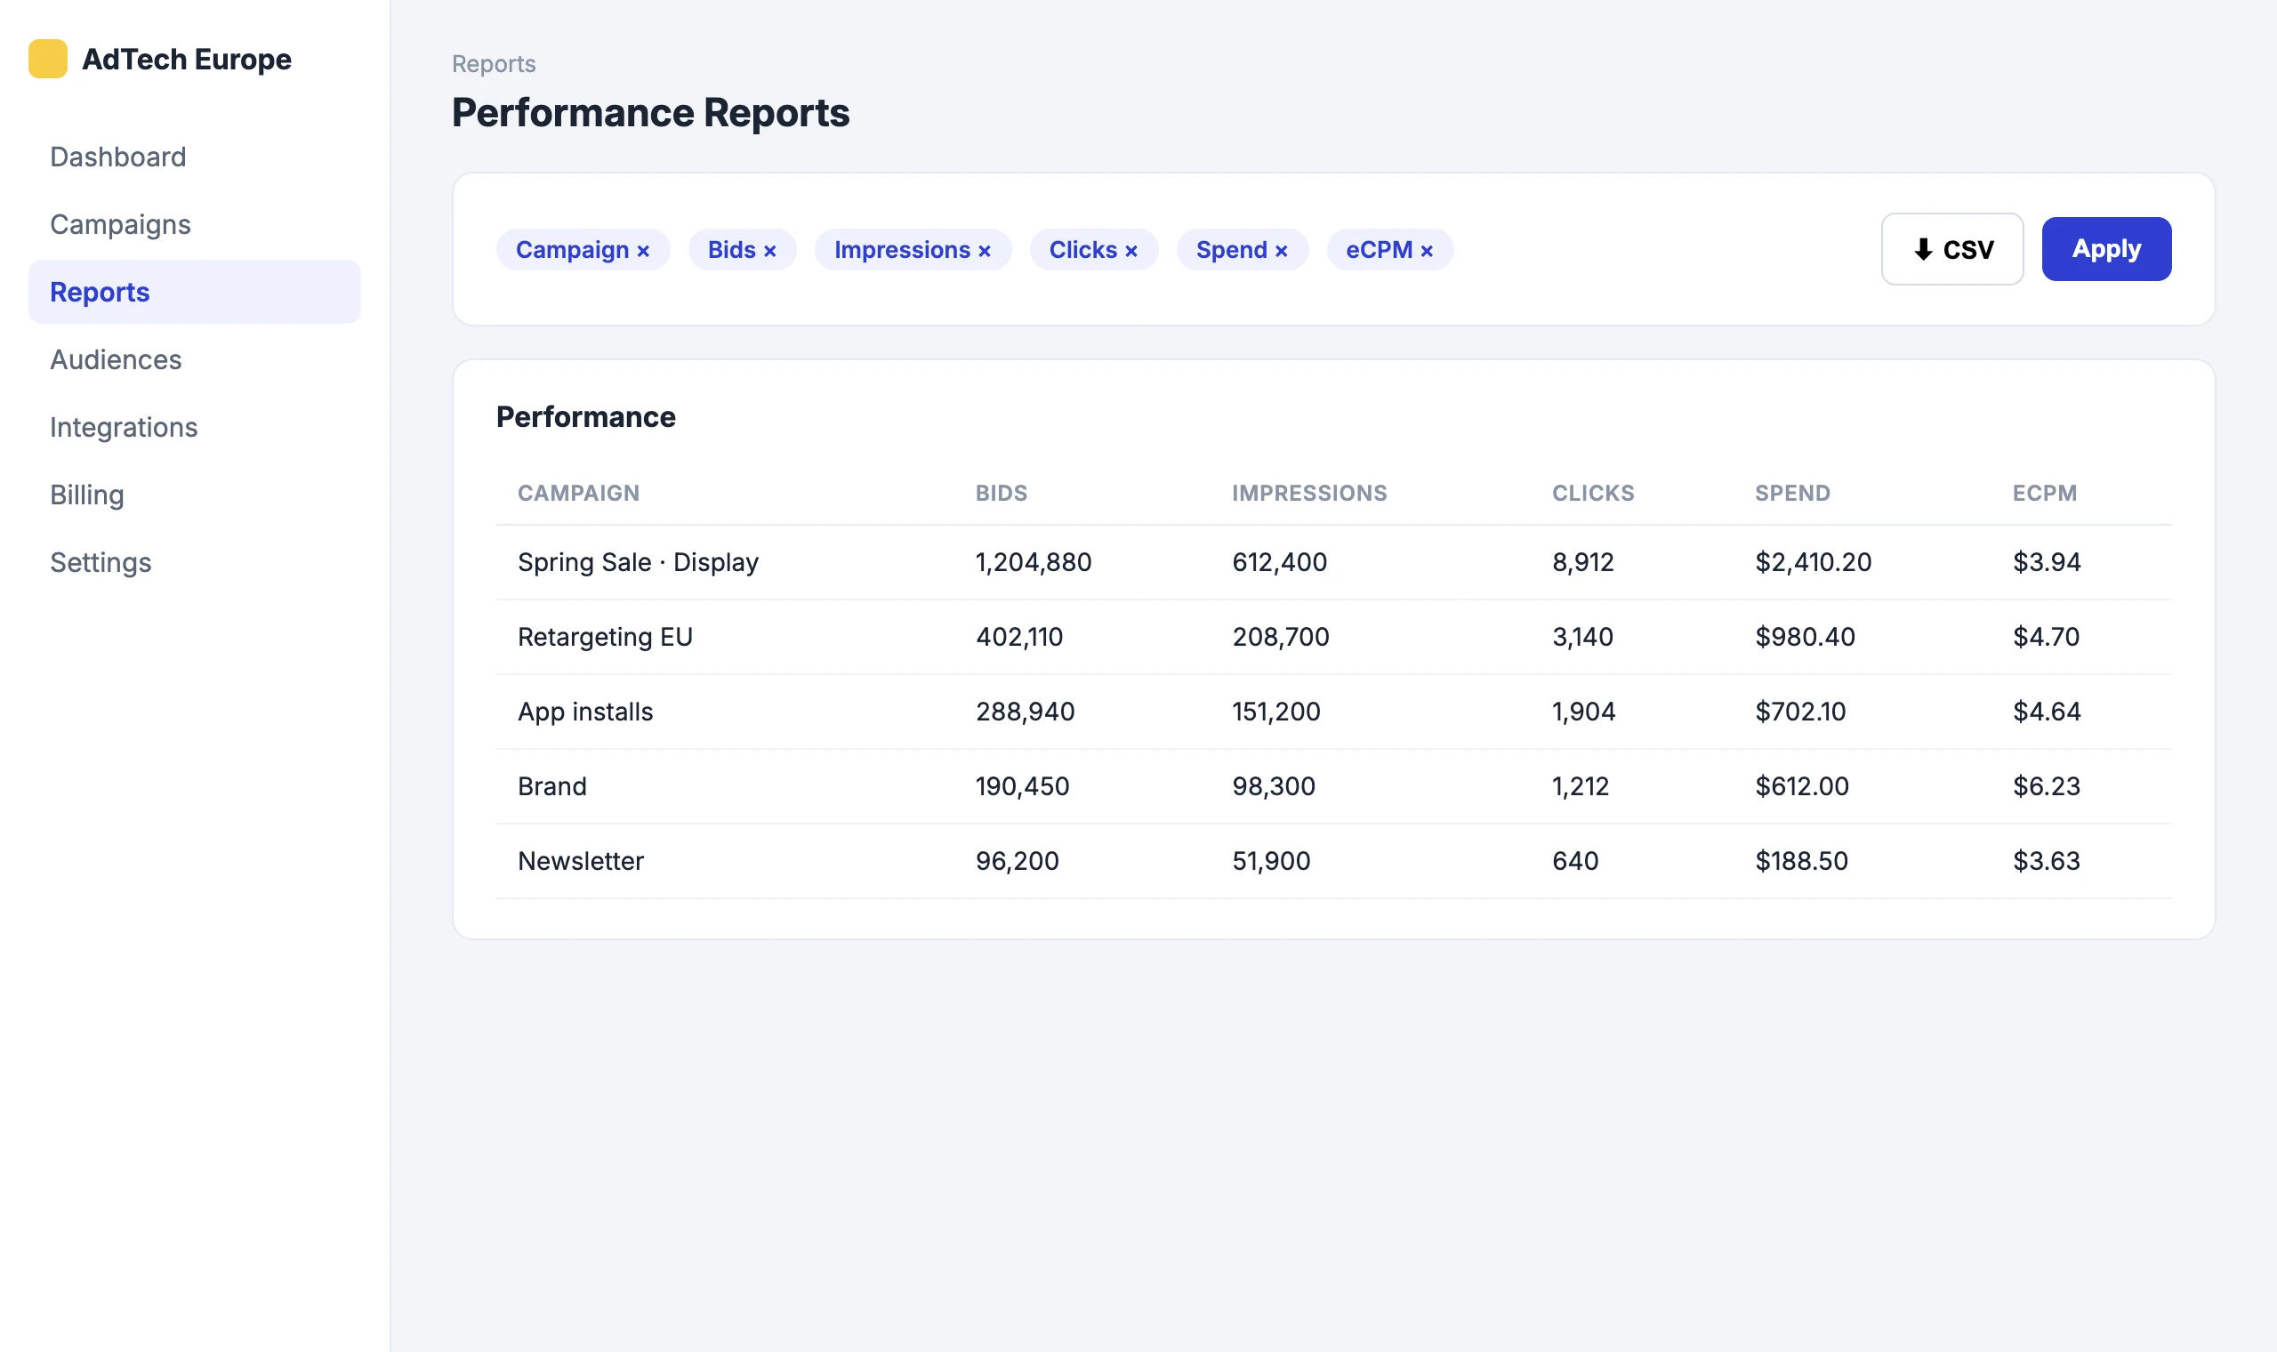Select Reports in the sidebar
This screenshot has height=1352, width=2277.
tap(194, 292)
